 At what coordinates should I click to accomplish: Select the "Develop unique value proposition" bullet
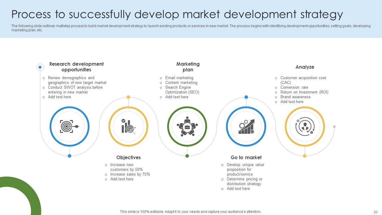coord(245,169)
